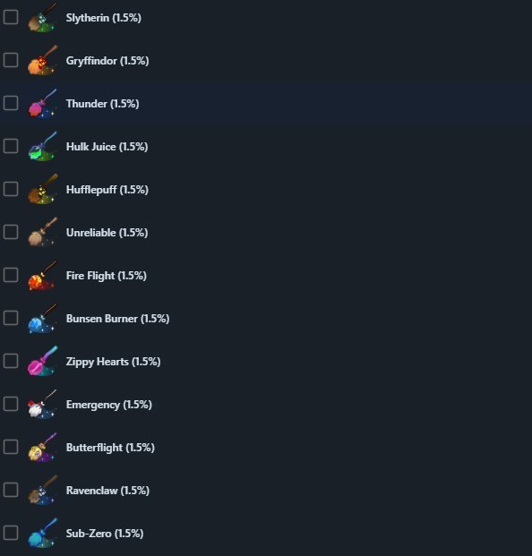Click the Slytherin broom icon
This screenshot has height=556, width=532.
pos(42,17)
